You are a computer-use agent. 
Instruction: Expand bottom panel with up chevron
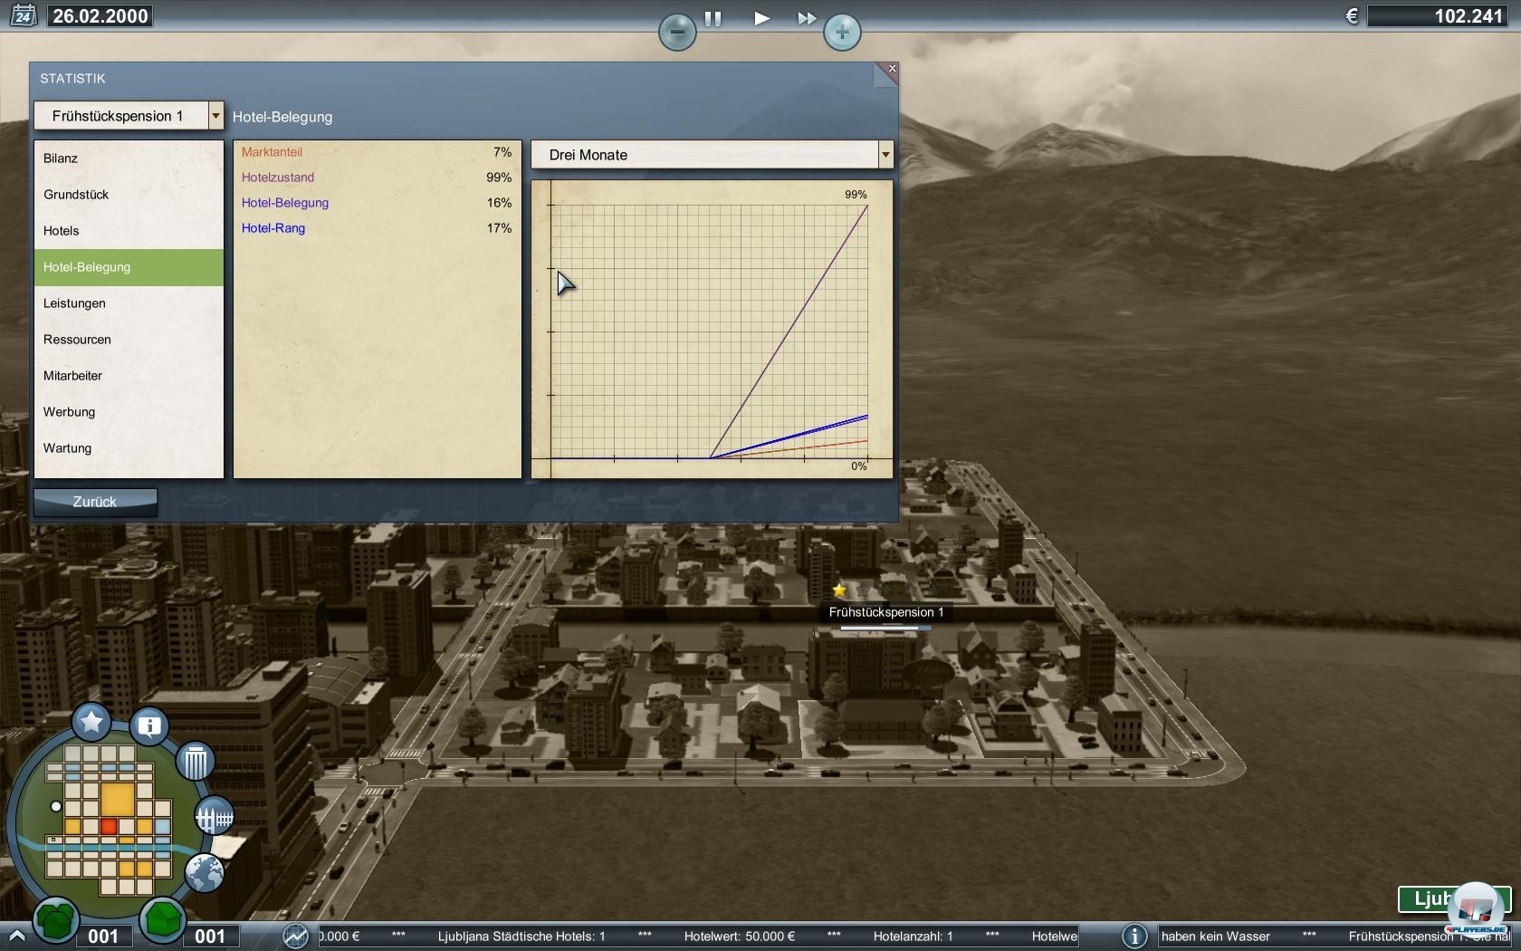[16, 937]
